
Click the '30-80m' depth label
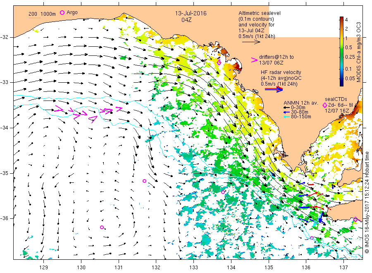pos(299,112)
